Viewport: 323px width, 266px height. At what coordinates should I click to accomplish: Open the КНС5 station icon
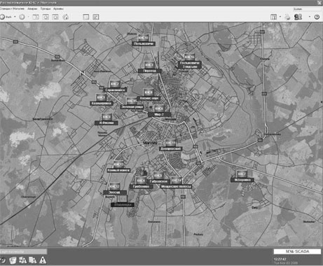coord(158,176)
